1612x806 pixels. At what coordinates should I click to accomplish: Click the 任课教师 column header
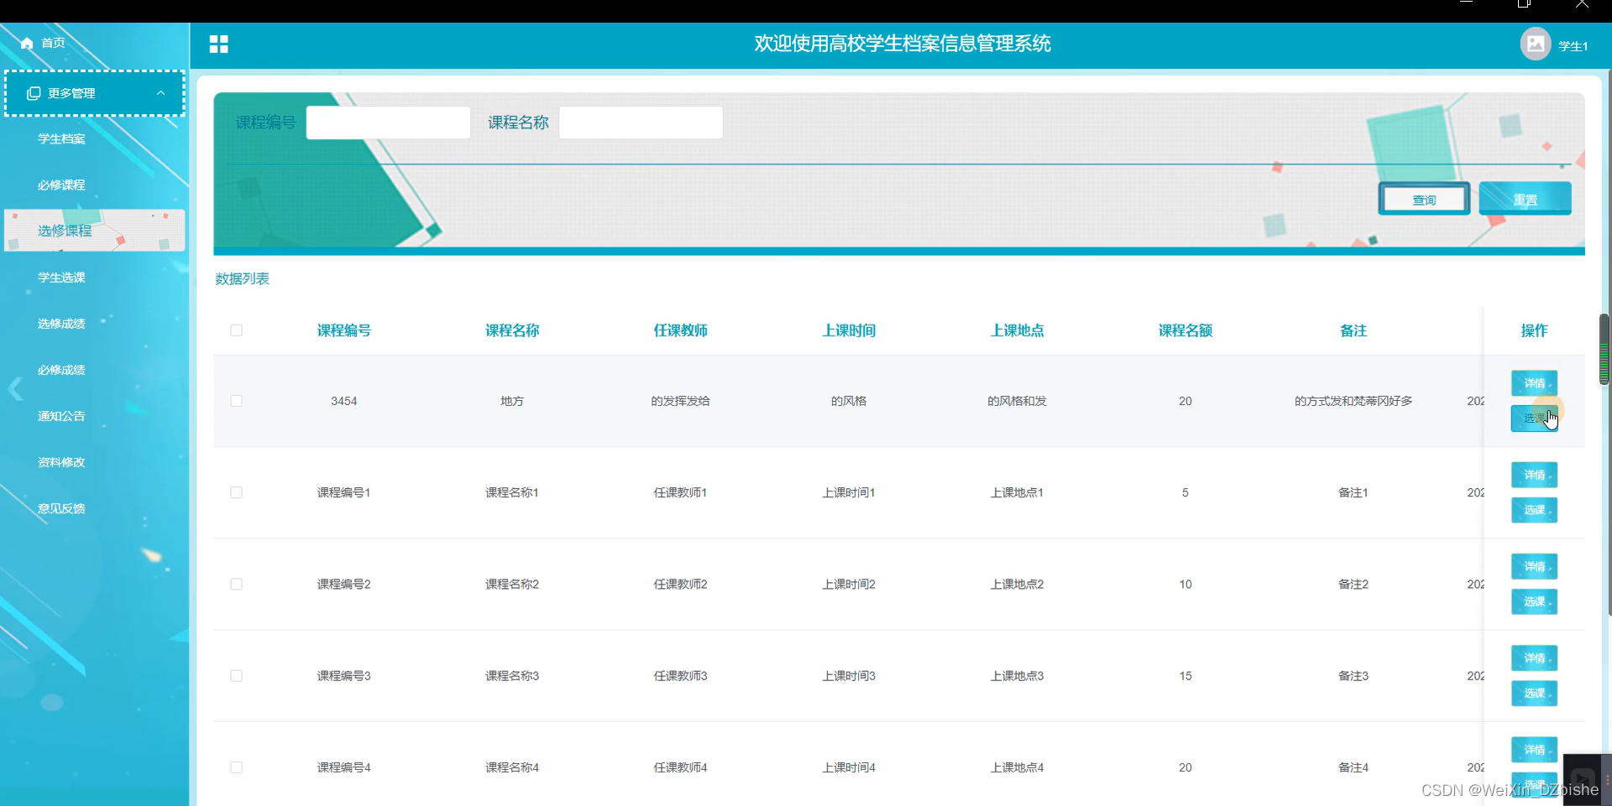click(x=681, y=330)
